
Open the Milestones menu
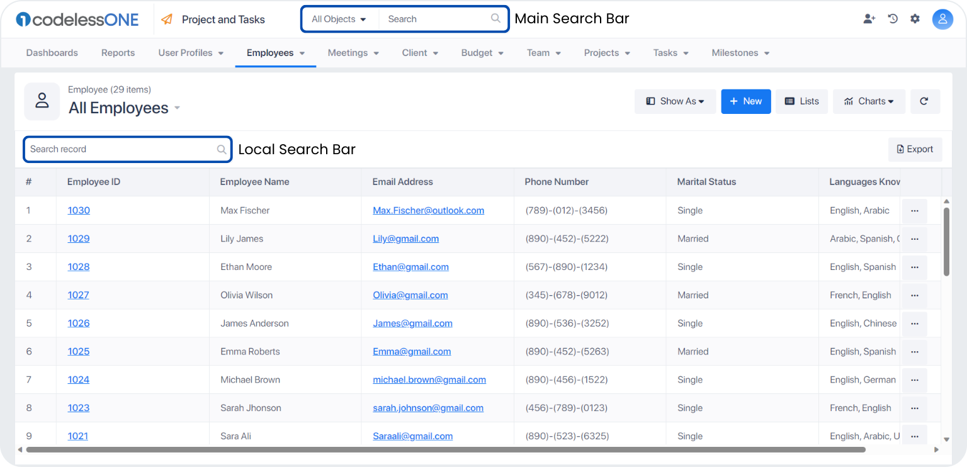pyautogui.click(x=740, y=53)
